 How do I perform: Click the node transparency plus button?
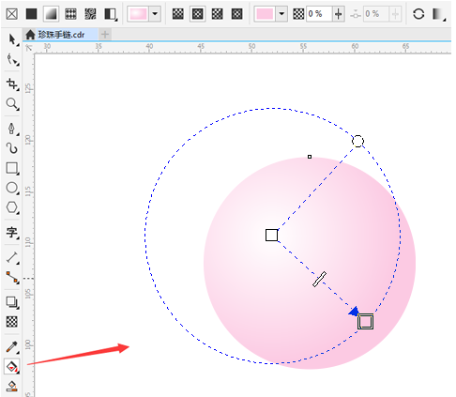pos(339,14)
